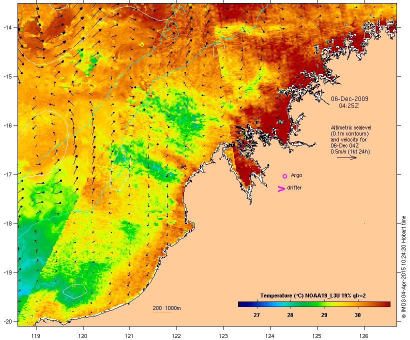Click the longitude axis label 121
Image resolution: width=410 pixels, height=340 pixels.
click(129, 335)
